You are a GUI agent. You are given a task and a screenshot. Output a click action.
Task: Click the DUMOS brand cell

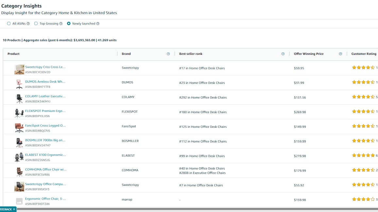[127, 83]
